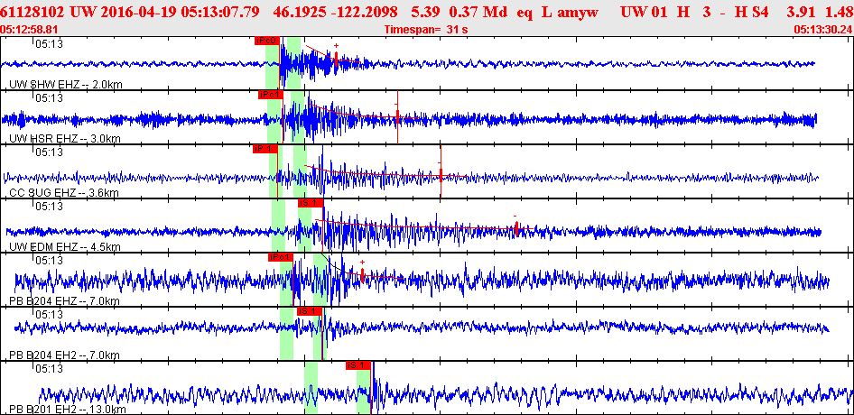The width and height of the screenshot is (854, 415).
Task: Select the S pick flag on B204 EH2 trace
Action: 310,311
